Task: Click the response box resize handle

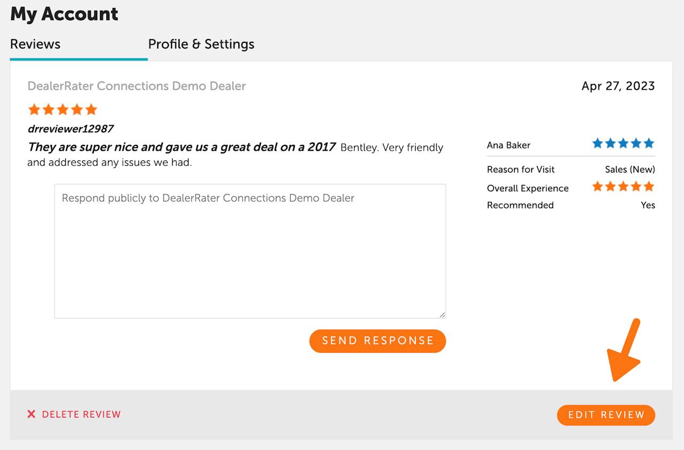Action: 442,315
